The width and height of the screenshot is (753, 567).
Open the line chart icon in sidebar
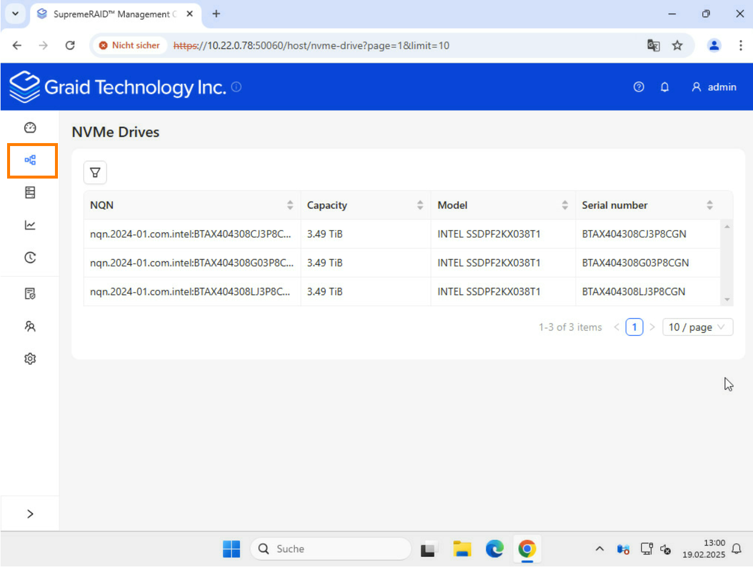[x=30, y=225]
